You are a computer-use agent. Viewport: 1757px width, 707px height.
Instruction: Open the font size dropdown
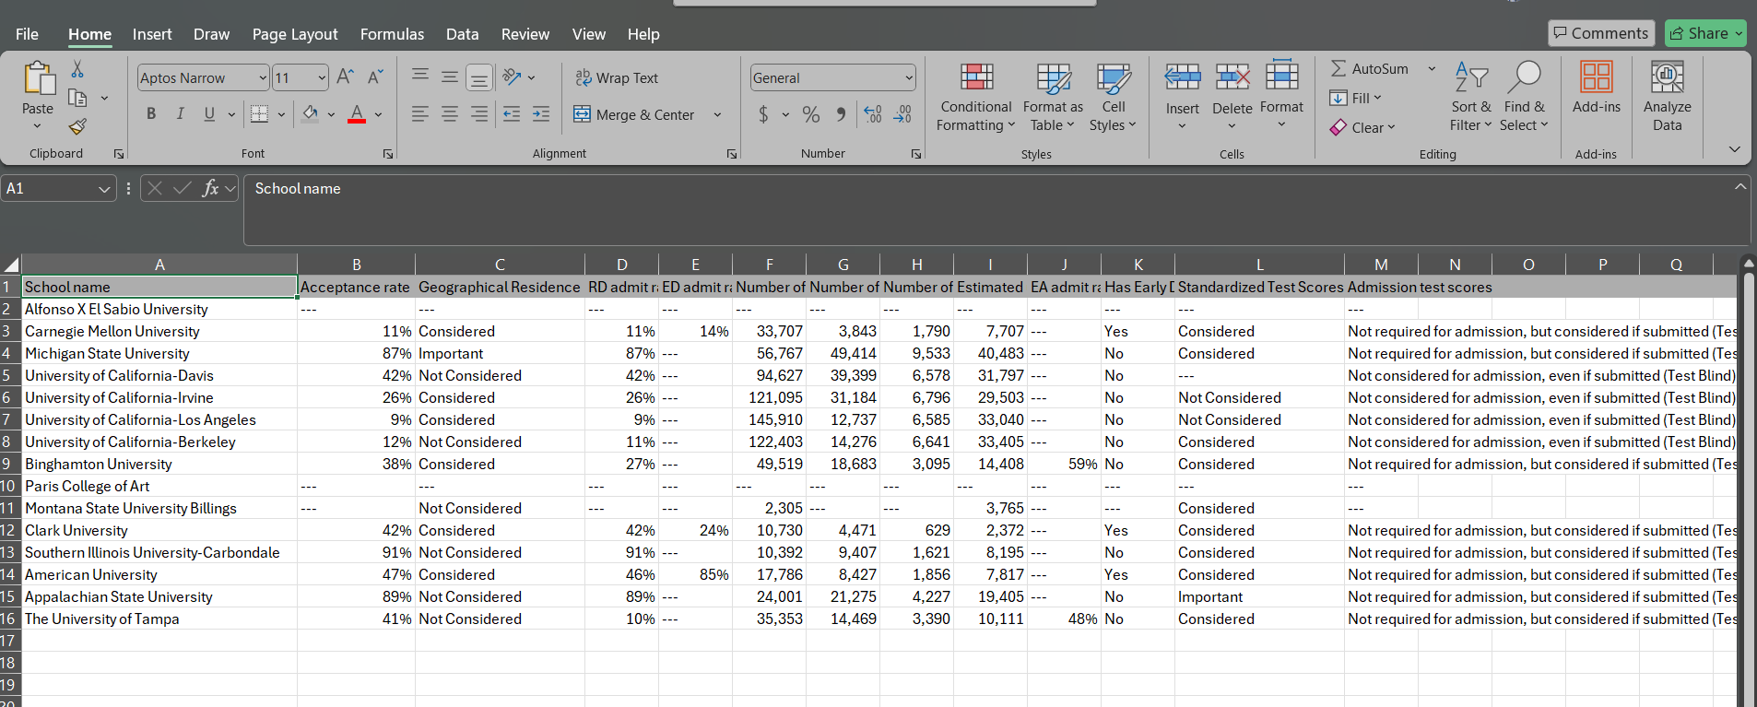(x=322, y=77)
